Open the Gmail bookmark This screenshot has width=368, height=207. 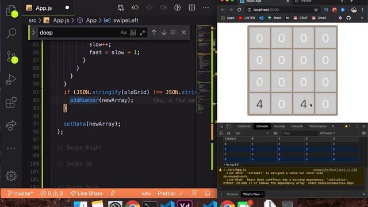coord(319,18)
